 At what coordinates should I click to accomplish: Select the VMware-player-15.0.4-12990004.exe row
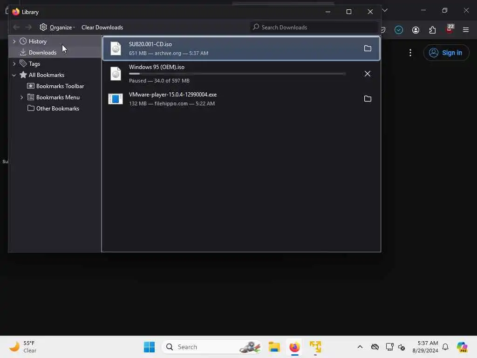241,99
